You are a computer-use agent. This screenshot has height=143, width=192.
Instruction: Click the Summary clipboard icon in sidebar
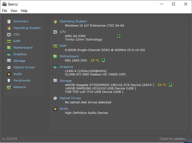tap(9, 21)
